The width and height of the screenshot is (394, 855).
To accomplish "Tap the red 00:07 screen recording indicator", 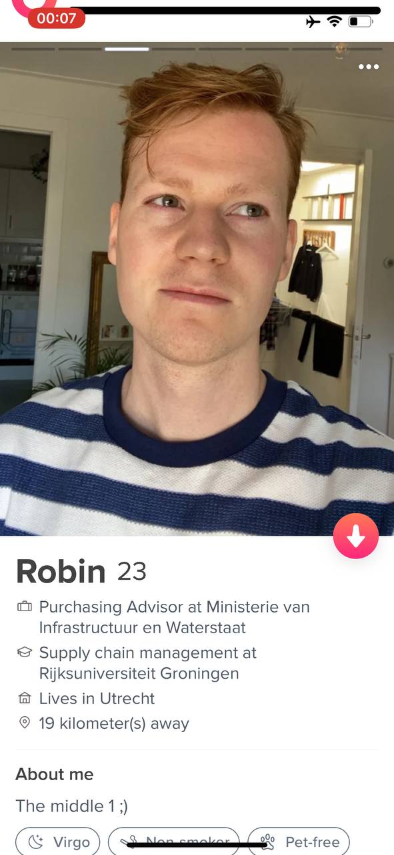I will (x=57, y=19).
